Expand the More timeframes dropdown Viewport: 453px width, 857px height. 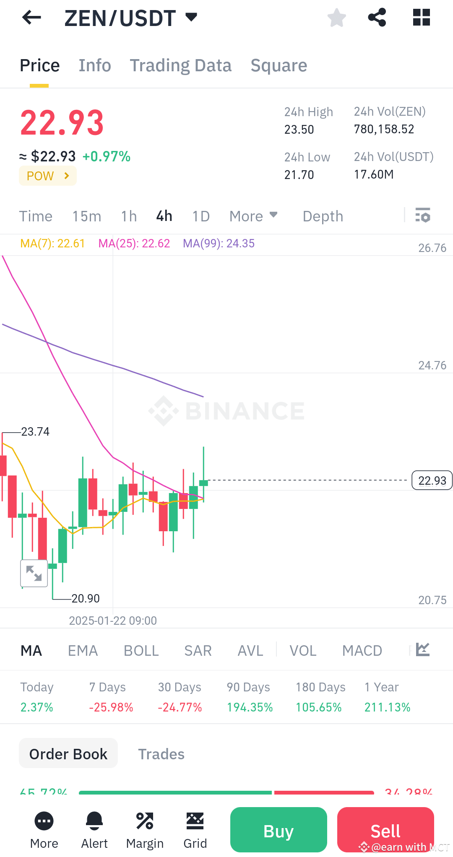point(253,216)
